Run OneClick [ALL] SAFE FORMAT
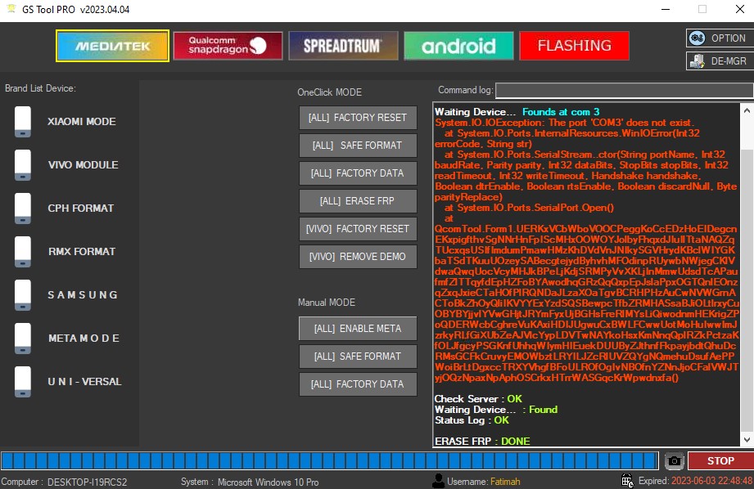Screen dimensions: 754x489 click(x=358, y=146)
